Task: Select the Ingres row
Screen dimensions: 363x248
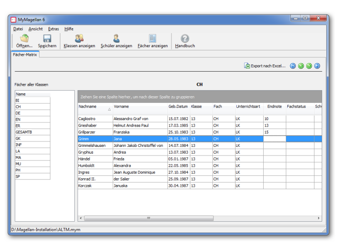Action: [x=200, y=172]
